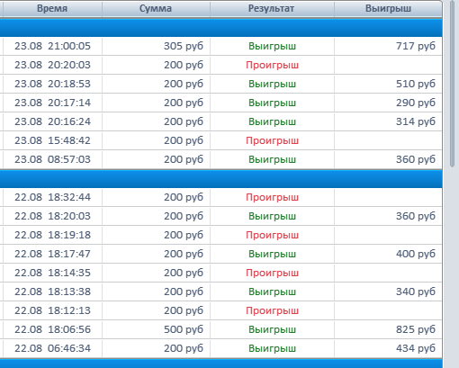
Task: Click the Выигрыш column header
Action: [x=388, y=9]
